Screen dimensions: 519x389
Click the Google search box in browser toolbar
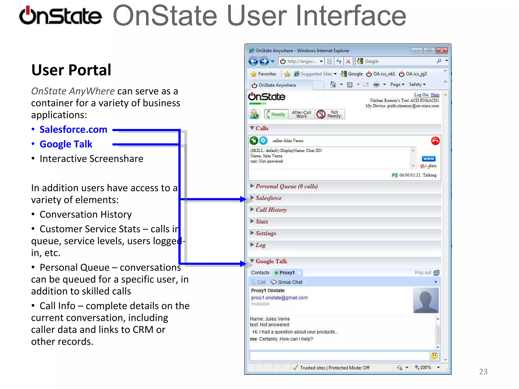click(x=396, y=61)
